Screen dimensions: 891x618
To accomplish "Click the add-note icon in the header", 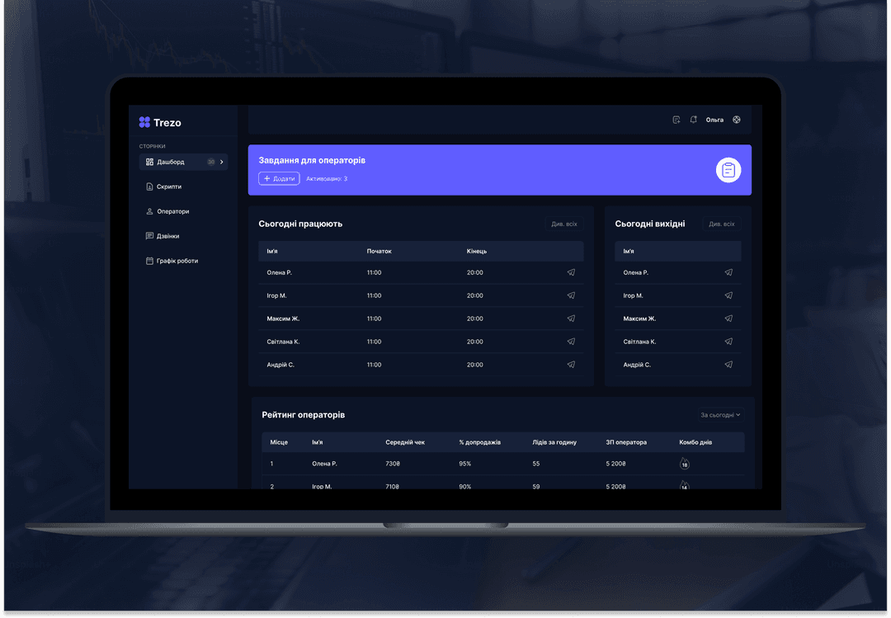I will 676,120.
